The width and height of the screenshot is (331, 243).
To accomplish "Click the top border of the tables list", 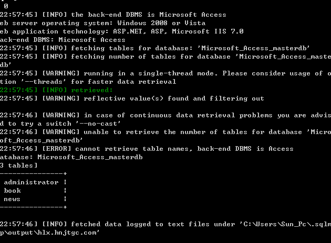I will (33, 173).
